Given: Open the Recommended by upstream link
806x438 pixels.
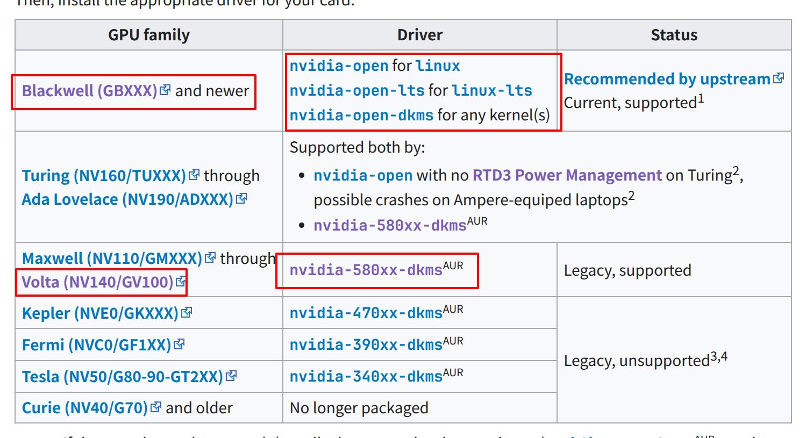Looking at the screenshot, I should (x=667, y=79).
